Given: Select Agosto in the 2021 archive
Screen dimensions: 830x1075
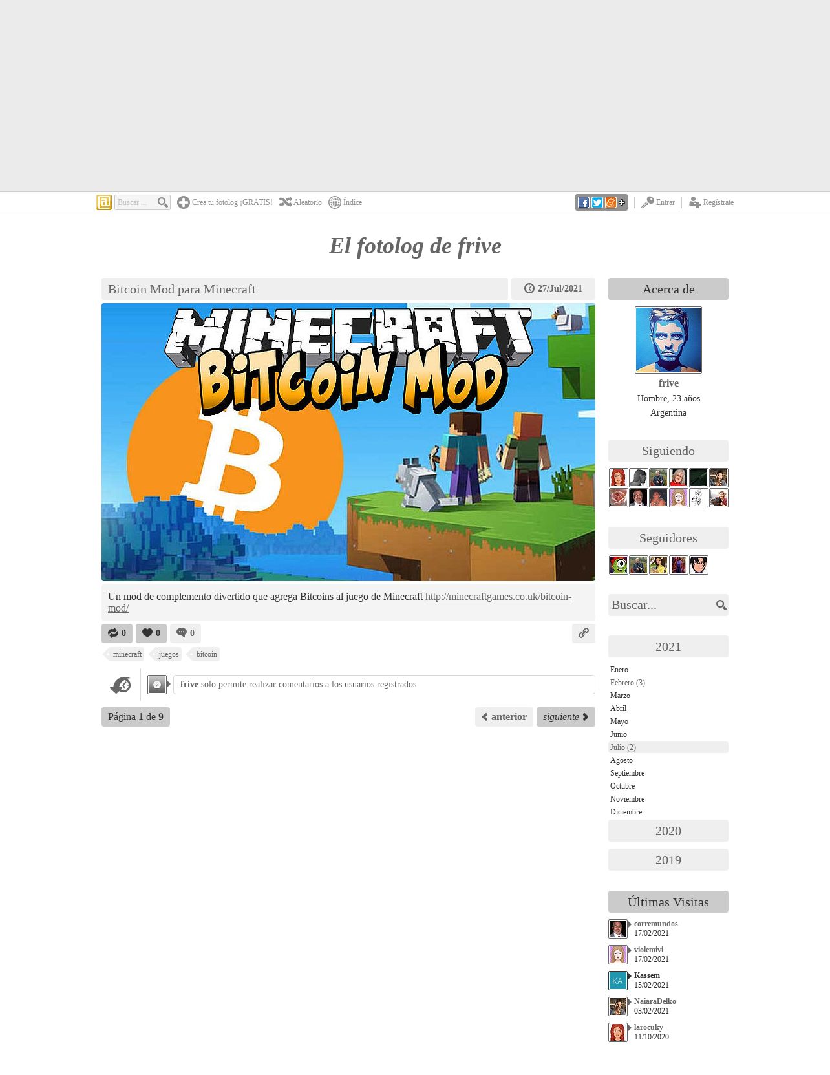Looking at the screenshot, I should coord(621,760).
